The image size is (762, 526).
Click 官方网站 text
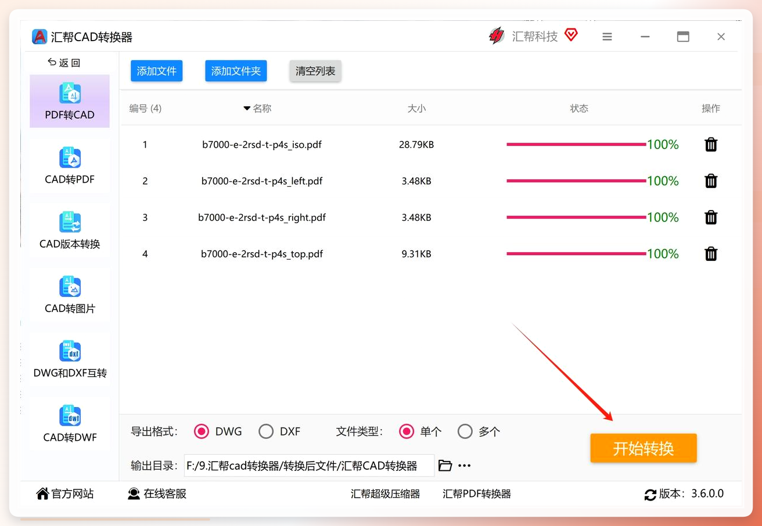coord(73,494)
